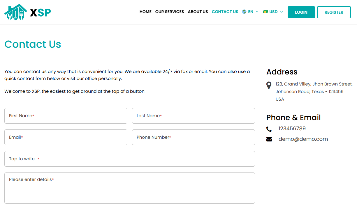357x210 pixels.
Task: Navigate to About Us page
Action: pos(198,12)
